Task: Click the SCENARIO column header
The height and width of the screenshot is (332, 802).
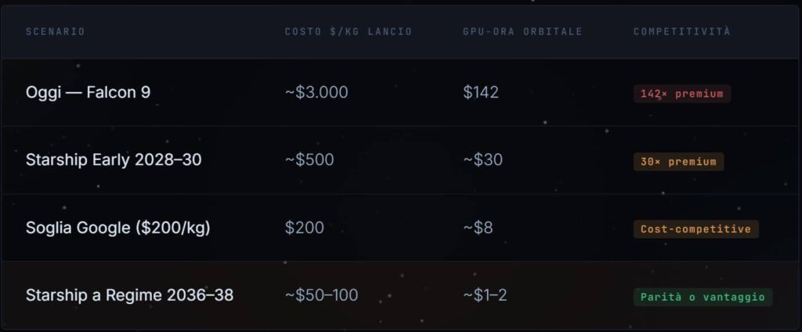Action: [55, 31]
